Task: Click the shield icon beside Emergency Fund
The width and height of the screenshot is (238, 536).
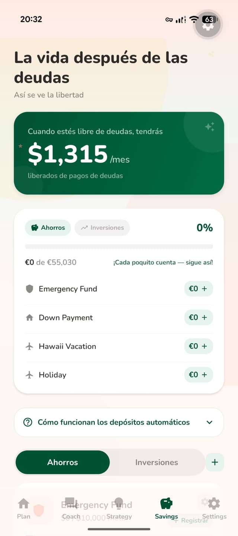Action: [30, 289]
